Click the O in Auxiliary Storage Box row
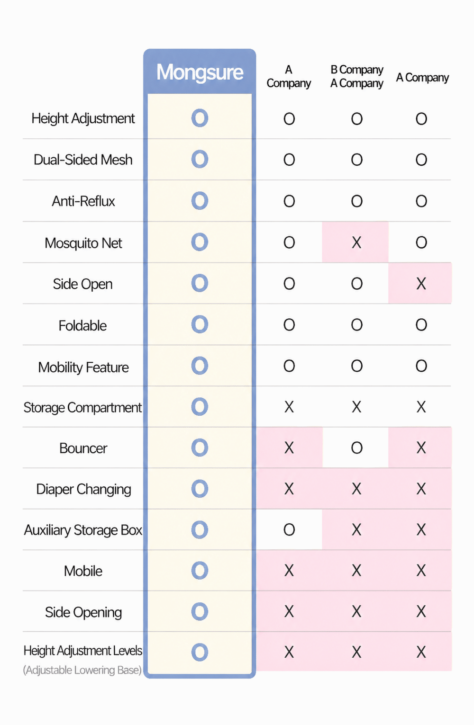Screen dimensions: 474x725 289,529
